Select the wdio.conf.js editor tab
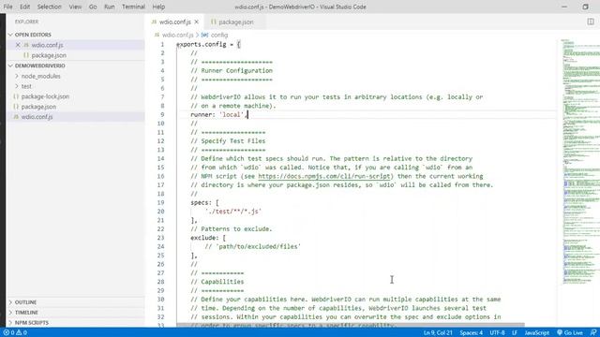This screenshot has width=600, height=337. pyautogui.click(x=175, y=22)
